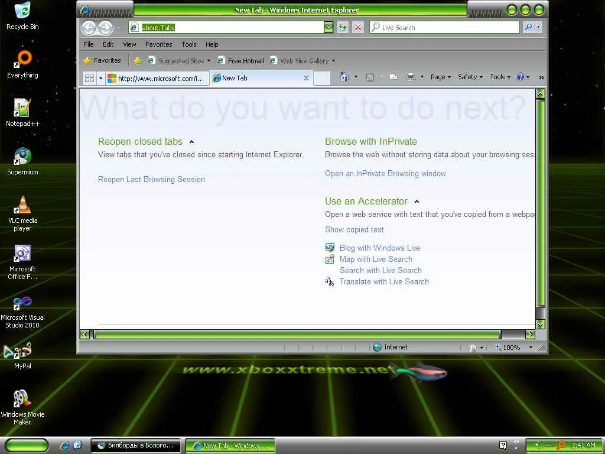605x454 pixels.
Task: Click the Internet security zone status
Action: coord(391,347)
